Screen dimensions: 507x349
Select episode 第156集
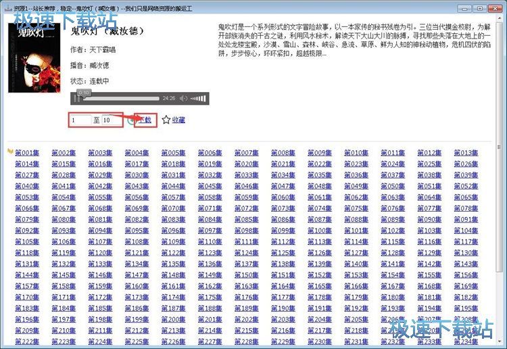click(x=466, y=275)
